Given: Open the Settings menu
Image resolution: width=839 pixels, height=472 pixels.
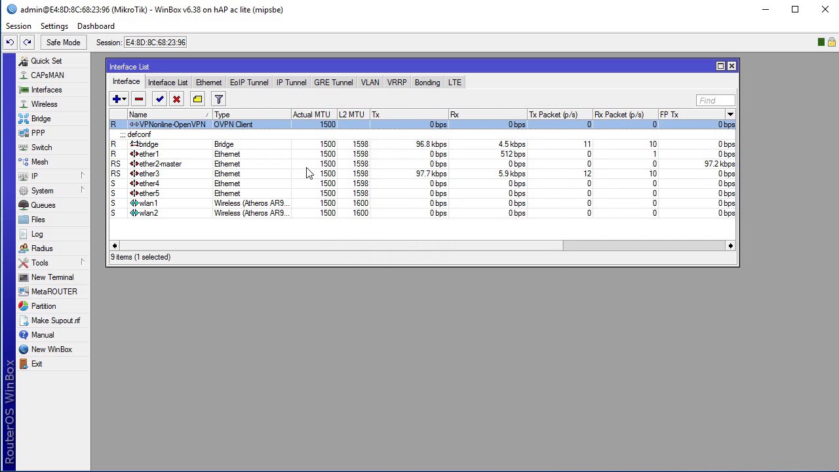Looking at the screenshot, I should click(x=54, y=26).
